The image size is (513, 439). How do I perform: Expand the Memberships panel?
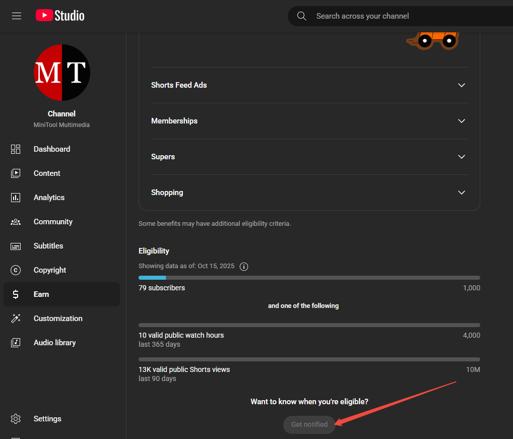click(x=309, y=120)
